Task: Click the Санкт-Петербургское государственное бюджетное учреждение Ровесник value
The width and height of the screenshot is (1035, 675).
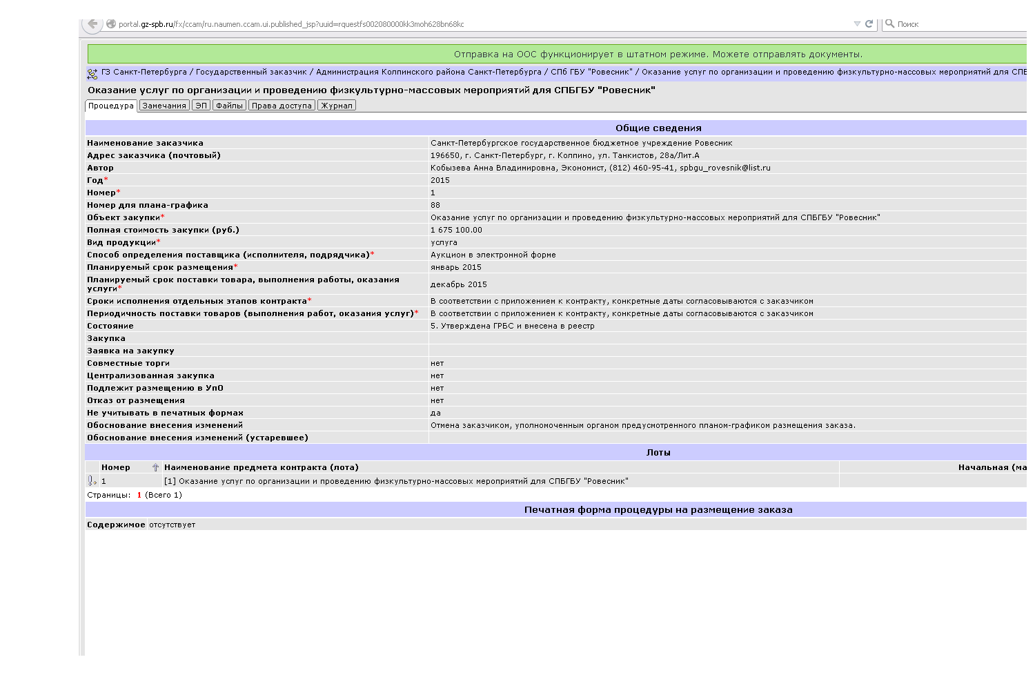Action: point(582,143)
